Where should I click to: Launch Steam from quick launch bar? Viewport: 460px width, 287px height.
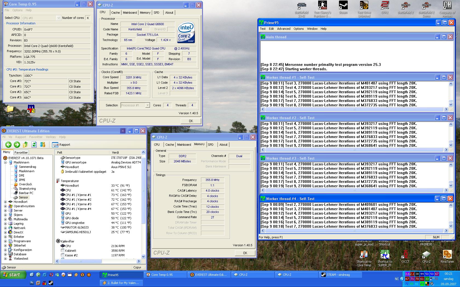(51, 283)
